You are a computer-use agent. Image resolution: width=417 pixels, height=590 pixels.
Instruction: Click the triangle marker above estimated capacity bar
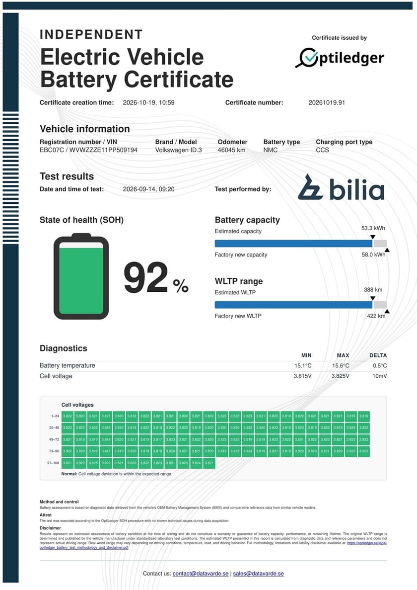[x=373, y=237]
